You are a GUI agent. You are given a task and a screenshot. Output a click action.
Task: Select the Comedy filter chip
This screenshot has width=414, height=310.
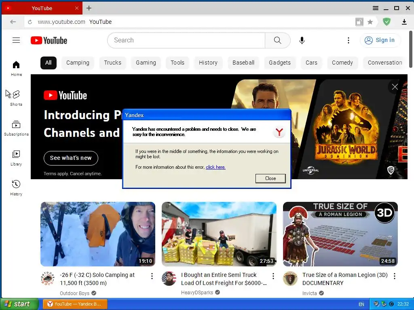pos(342,63)
